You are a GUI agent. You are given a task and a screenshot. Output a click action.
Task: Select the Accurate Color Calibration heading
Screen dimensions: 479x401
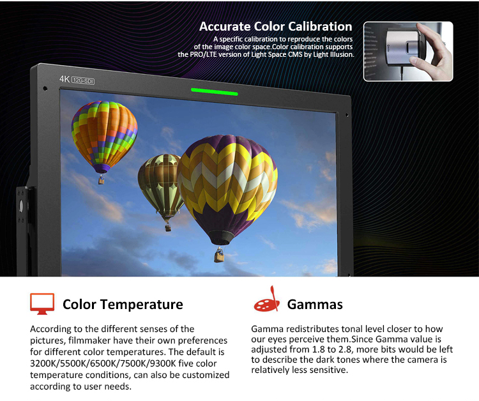275,26
